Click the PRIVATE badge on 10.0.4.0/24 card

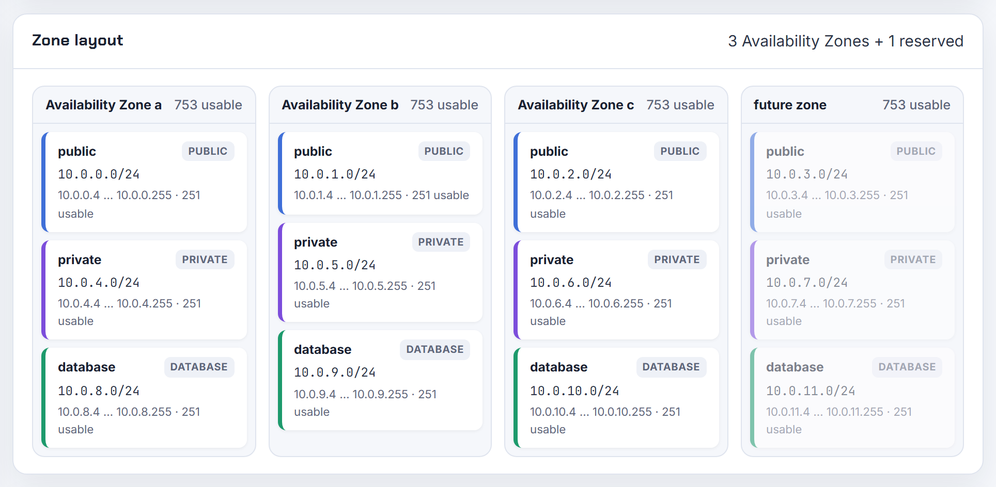tap(205, 259)
